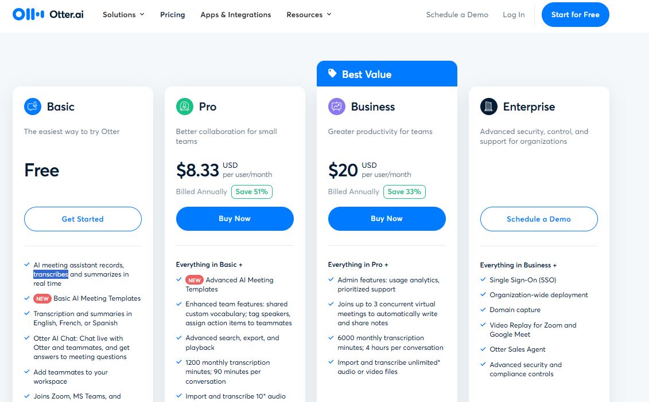
Task: Click the Business plan icon
Action: coord(337,107)
